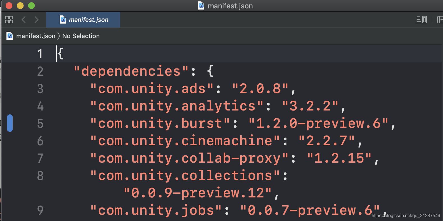443x221 pixels.
Task: Click line number 6 in the gutter
Action: (x=40, y=141)
